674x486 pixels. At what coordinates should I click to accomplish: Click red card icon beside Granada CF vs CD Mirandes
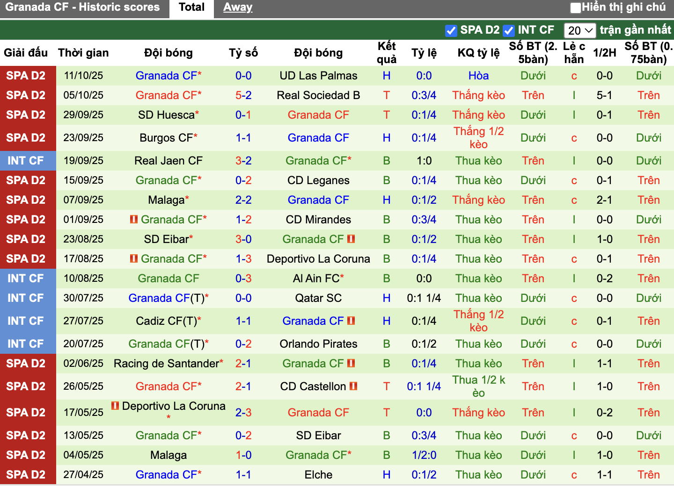(x=134, y=219)
